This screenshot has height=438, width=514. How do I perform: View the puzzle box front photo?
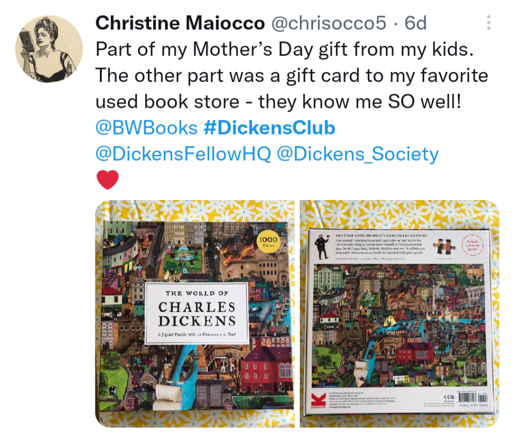(x=195, y=313)
